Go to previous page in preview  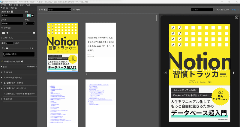click(x=165, y=73)
